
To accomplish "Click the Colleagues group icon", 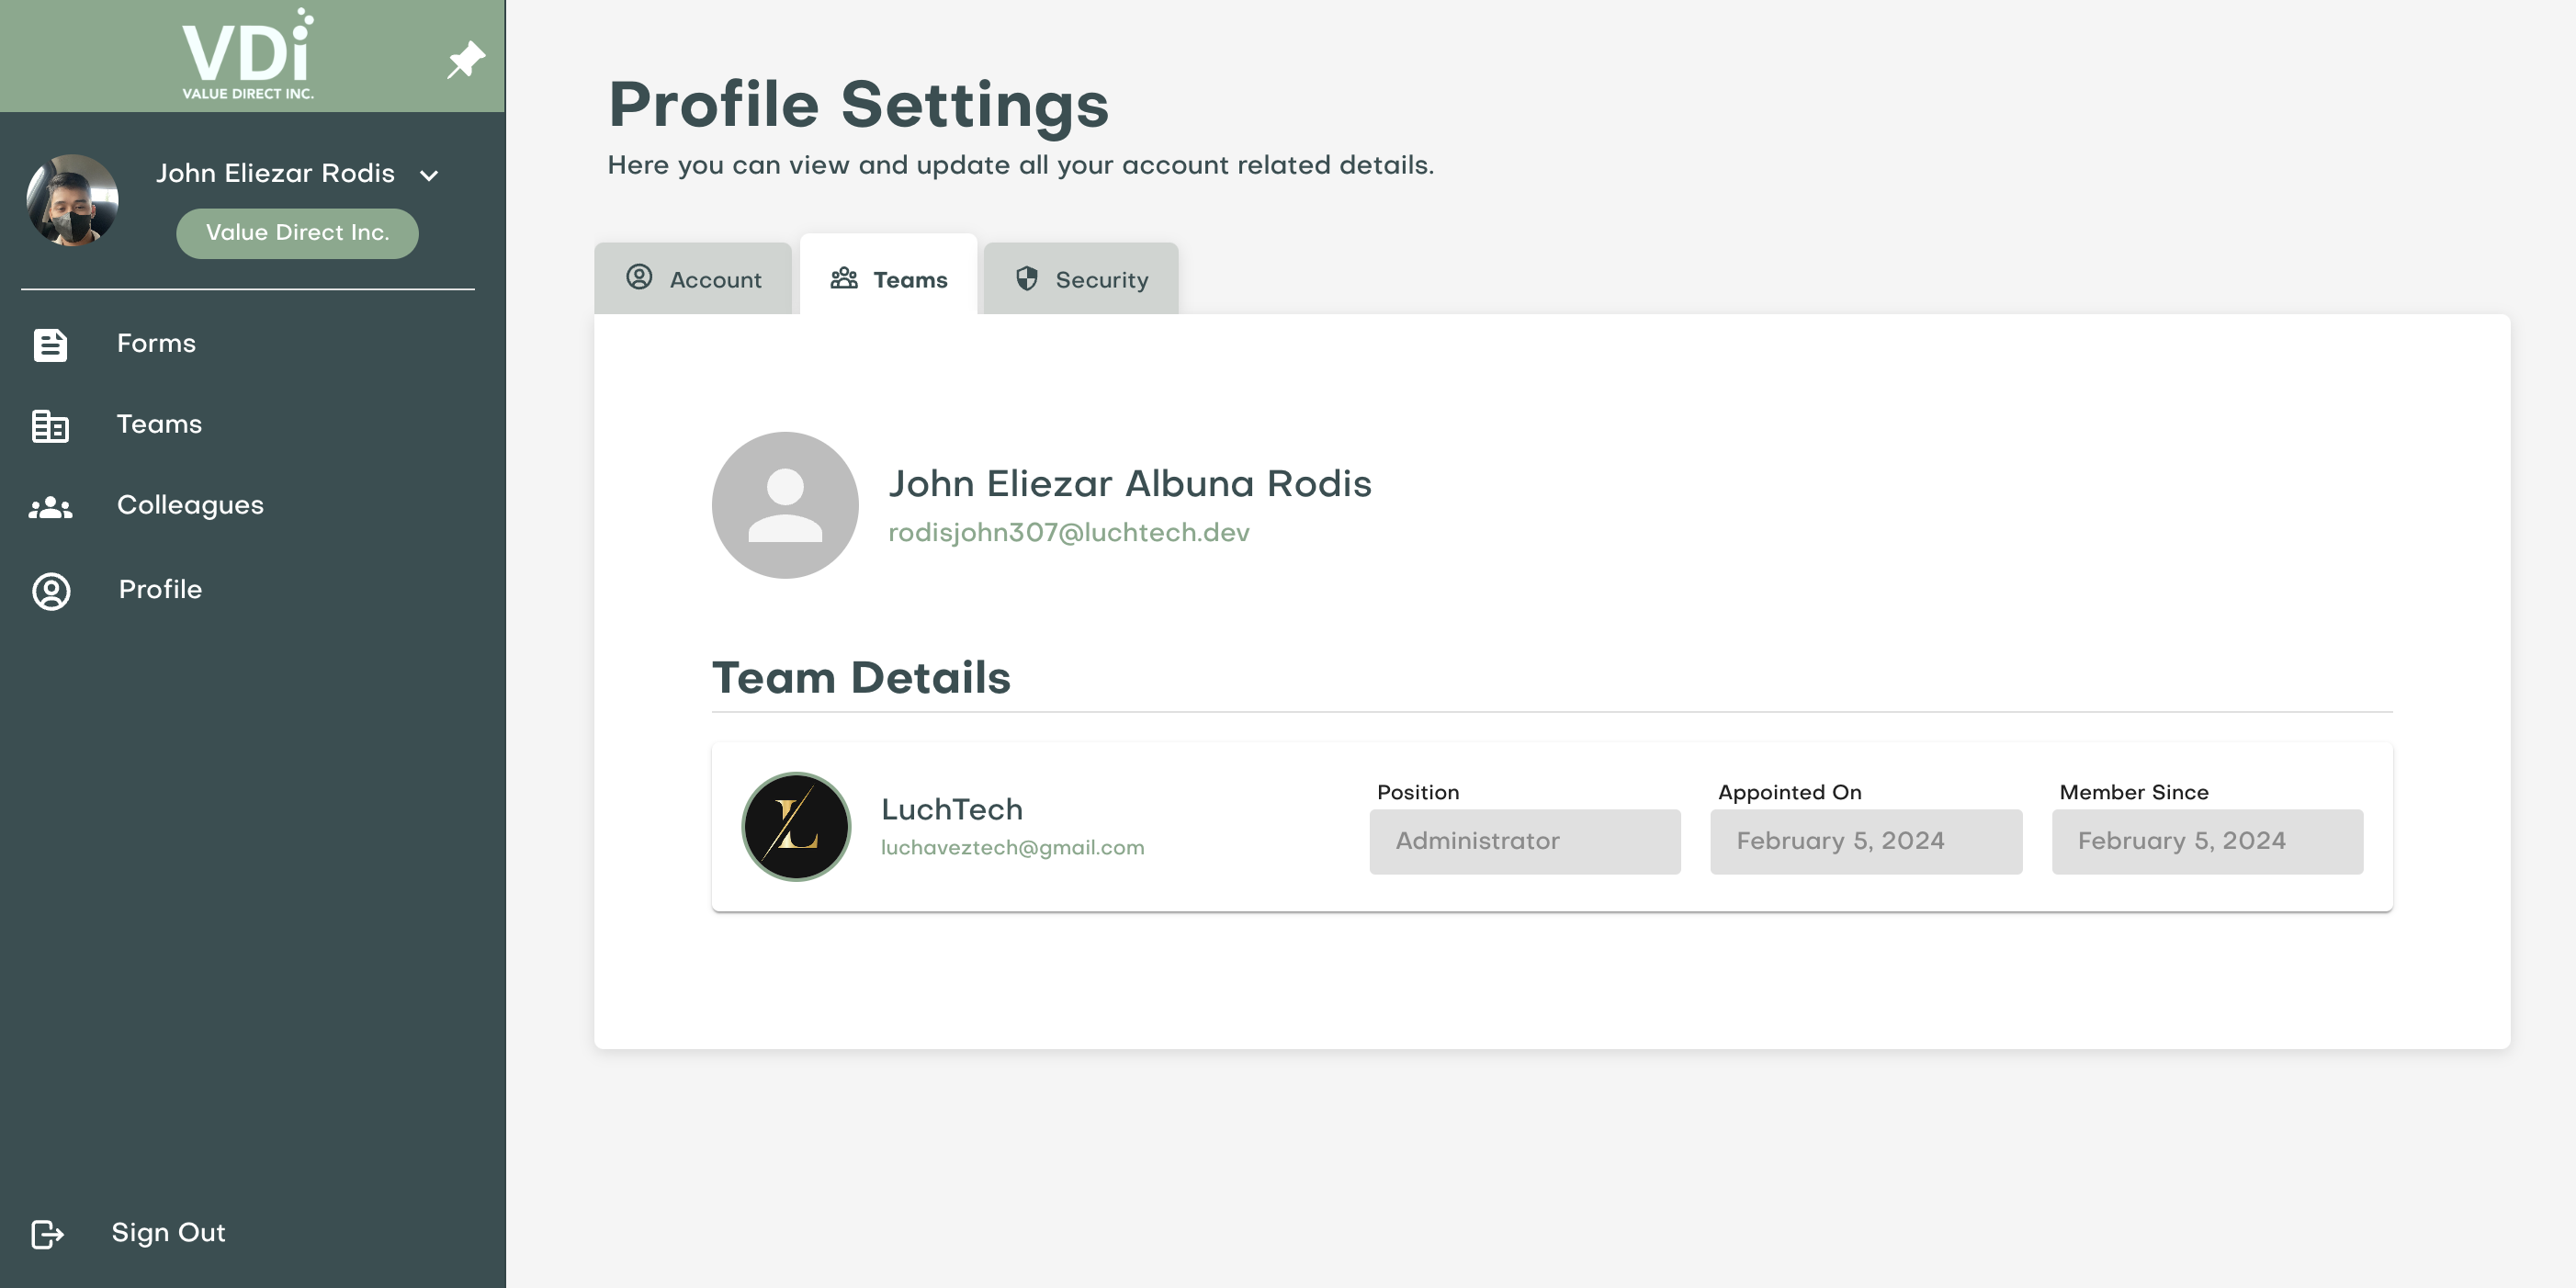I will 50,508.
